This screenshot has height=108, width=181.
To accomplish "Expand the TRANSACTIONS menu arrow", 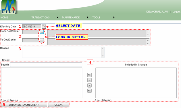I will point(57,17).
